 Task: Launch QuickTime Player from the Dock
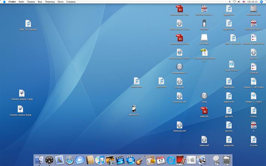[x=171, y=160]
